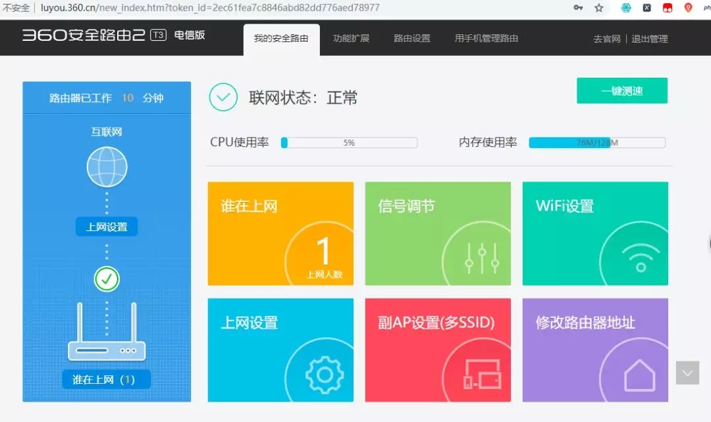Open the 路由设置 tab
Image resolution: width=711 pixels, height=422 pixels.
pos(411,38)
